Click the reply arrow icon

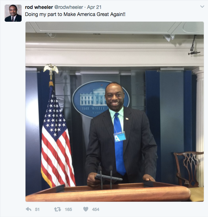click(29, 209)
